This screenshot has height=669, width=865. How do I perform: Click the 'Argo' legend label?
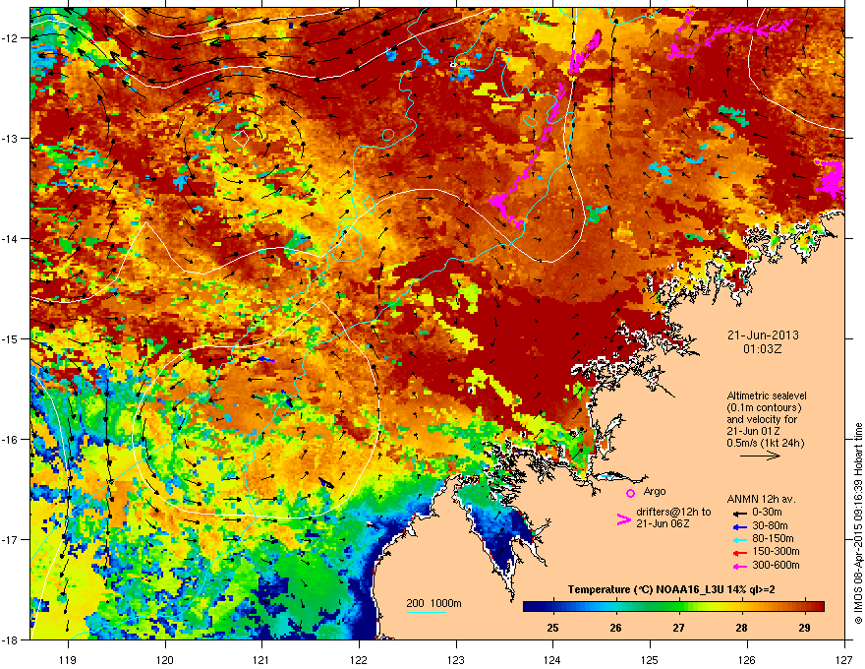(x=655, y=491)
